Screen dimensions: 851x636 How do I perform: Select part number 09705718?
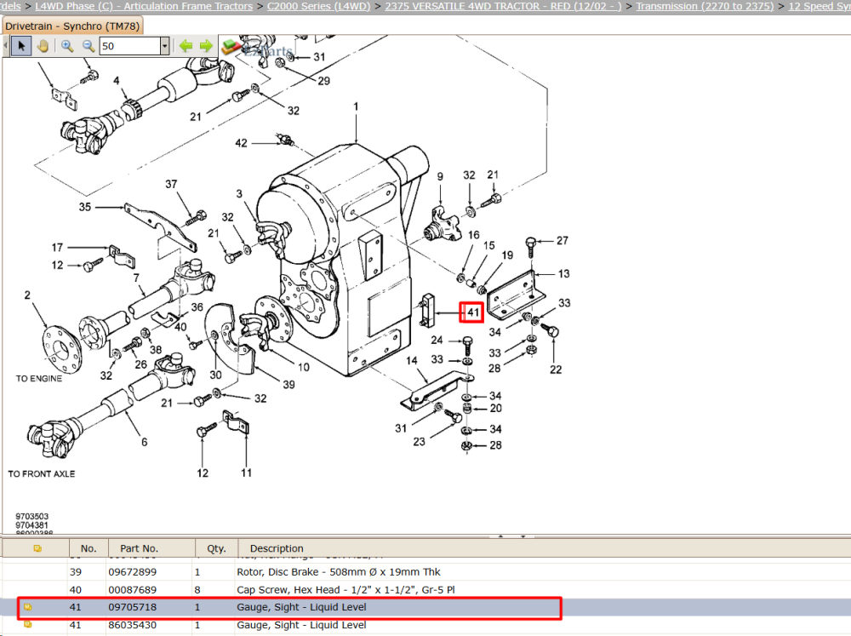pos(133,607)
